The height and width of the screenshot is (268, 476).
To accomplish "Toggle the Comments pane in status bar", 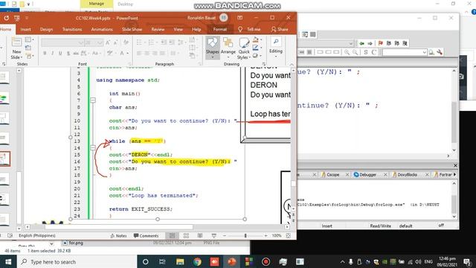I will 146,235.
